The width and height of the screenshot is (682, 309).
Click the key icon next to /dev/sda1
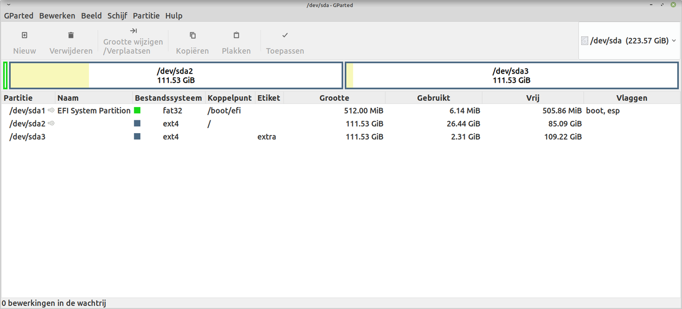coord(51,110)
